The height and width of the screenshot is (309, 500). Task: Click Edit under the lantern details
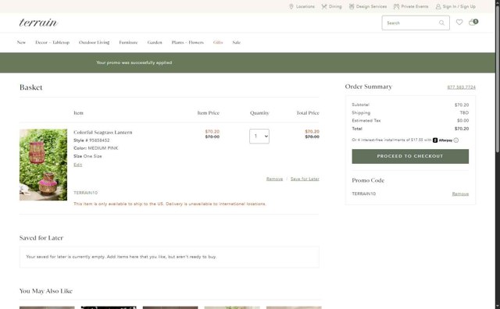coord(78,165)
